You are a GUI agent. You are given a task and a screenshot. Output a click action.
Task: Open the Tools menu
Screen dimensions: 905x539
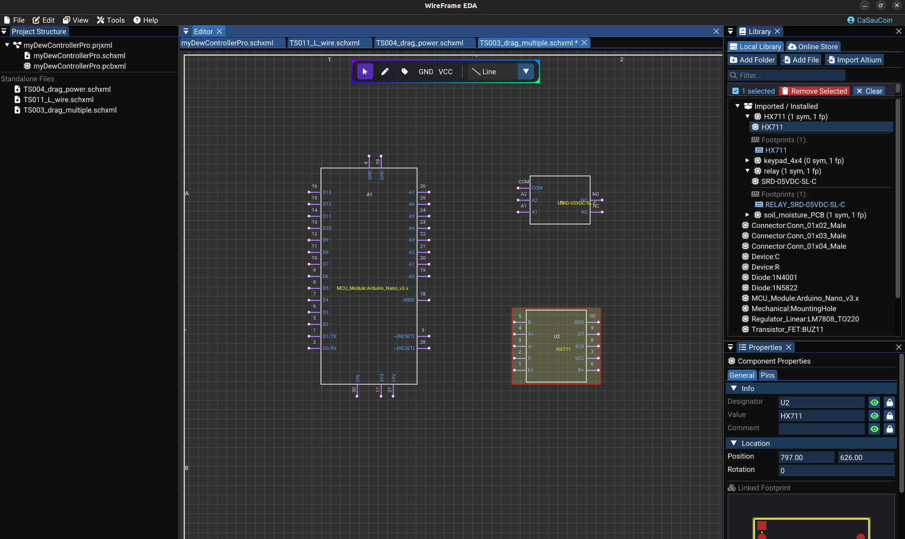tap(111, 20)
